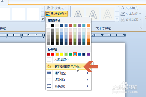Choose the dark blue theme color swatch

click(61, 25)
